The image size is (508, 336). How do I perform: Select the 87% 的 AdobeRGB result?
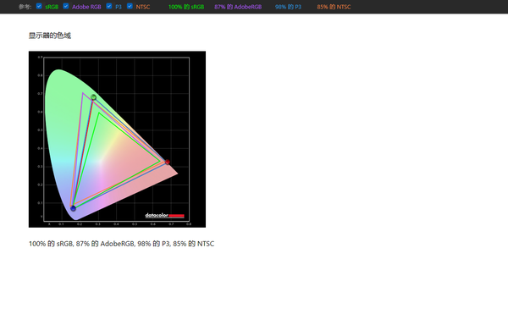click(x=238, y=7)
